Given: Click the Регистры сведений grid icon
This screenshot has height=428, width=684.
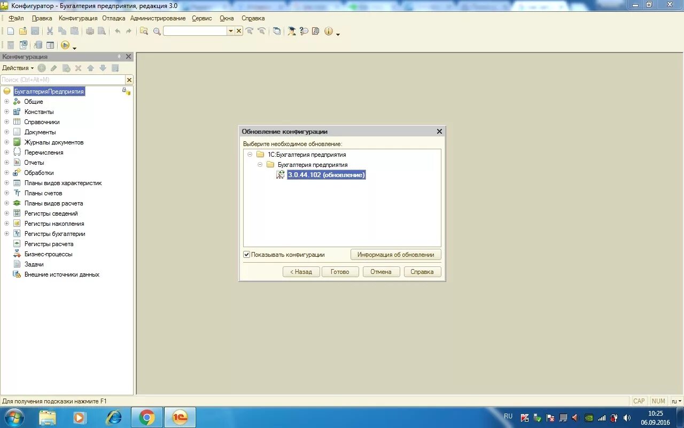Looking at the screenshot, I should point(17,213).
